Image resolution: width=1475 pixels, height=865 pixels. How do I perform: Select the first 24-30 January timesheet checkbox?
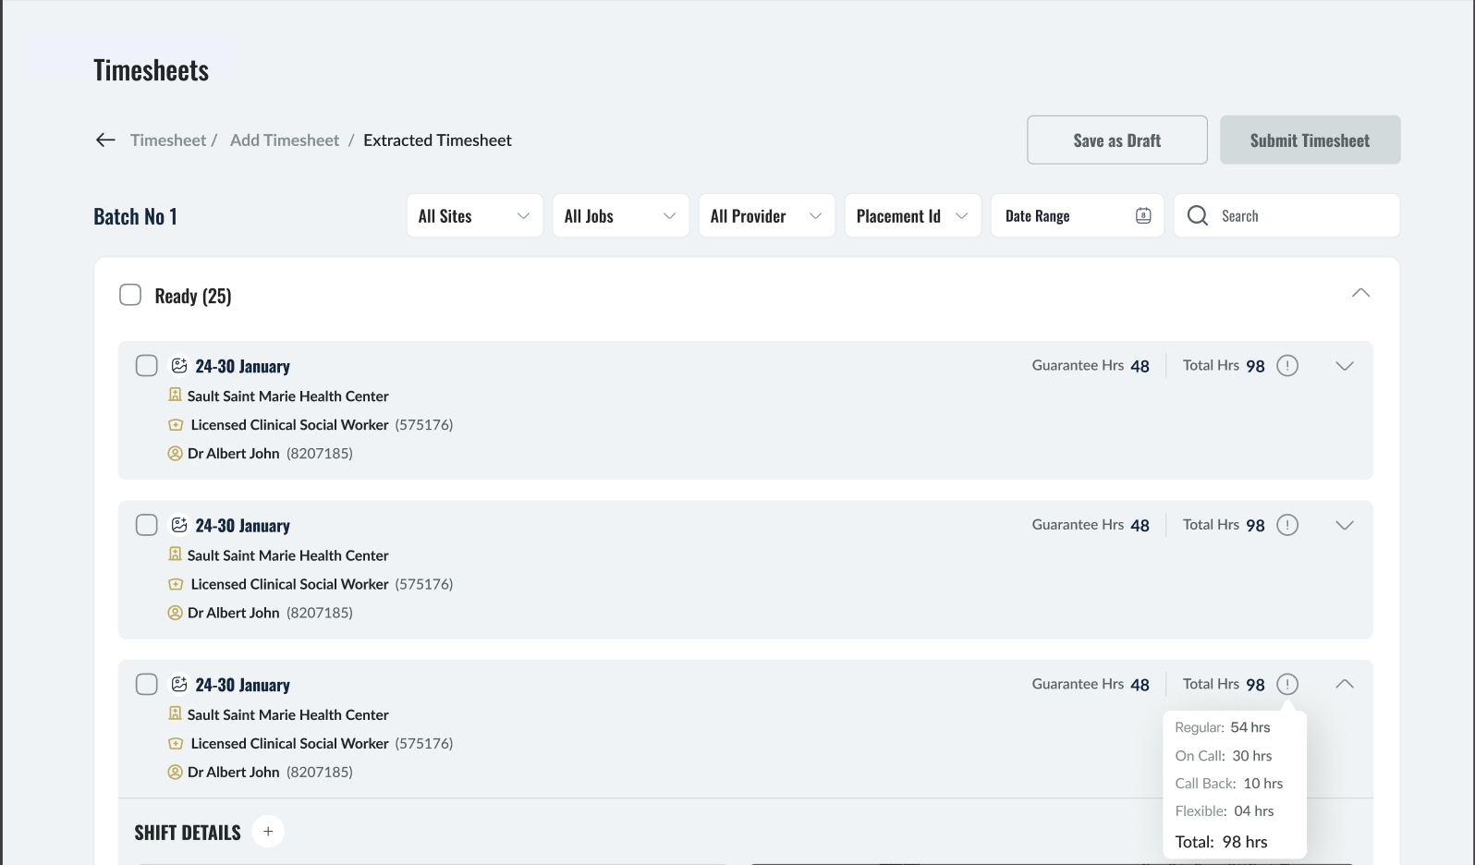tap(147, 366)
